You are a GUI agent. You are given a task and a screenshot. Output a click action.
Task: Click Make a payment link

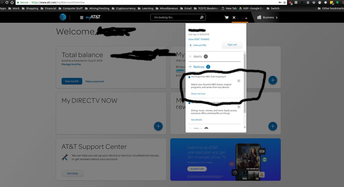95,81
